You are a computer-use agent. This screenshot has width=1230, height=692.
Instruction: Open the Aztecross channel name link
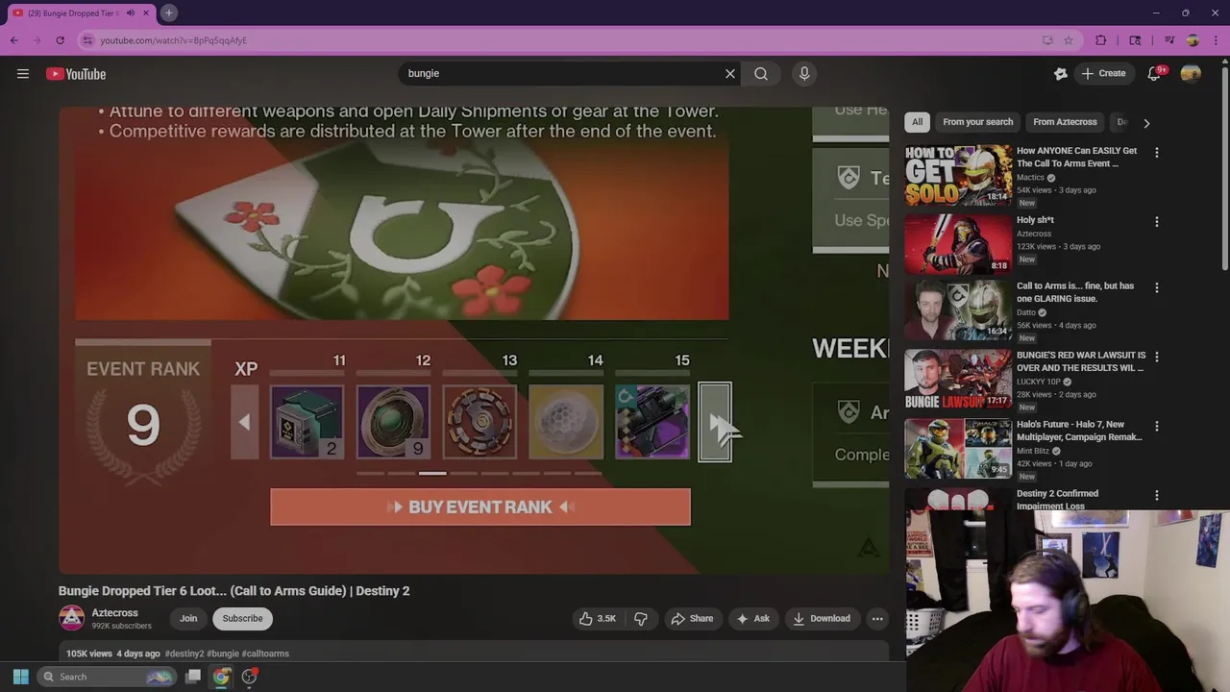[x=114, y=612]
